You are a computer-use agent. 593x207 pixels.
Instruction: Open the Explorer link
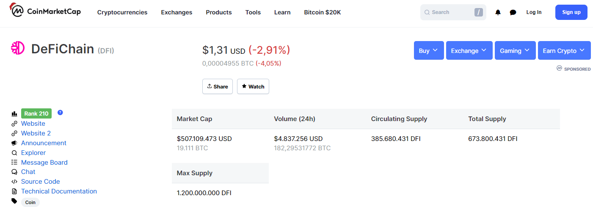pos(33,153)
